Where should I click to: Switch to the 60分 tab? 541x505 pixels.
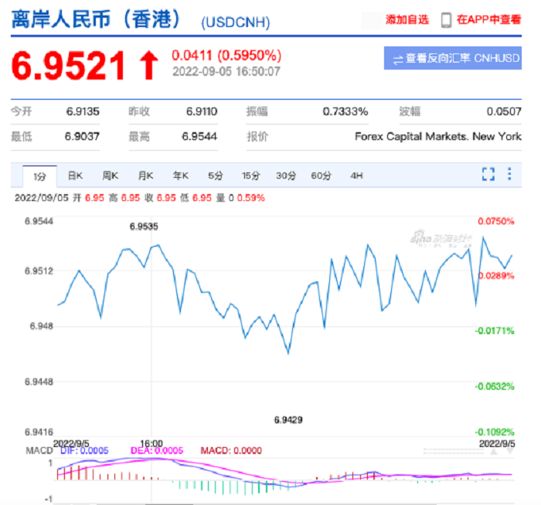point(321,176)
